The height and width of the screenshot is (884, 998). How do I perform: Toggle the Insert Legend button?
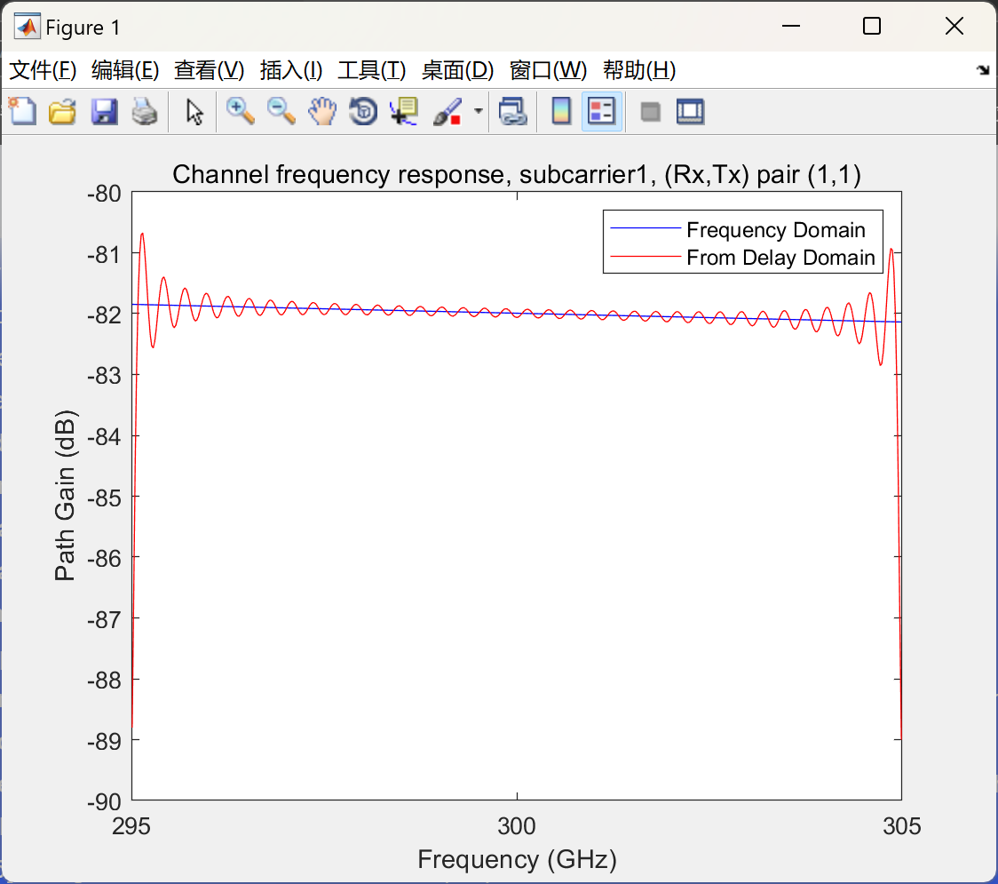point(601,111)
